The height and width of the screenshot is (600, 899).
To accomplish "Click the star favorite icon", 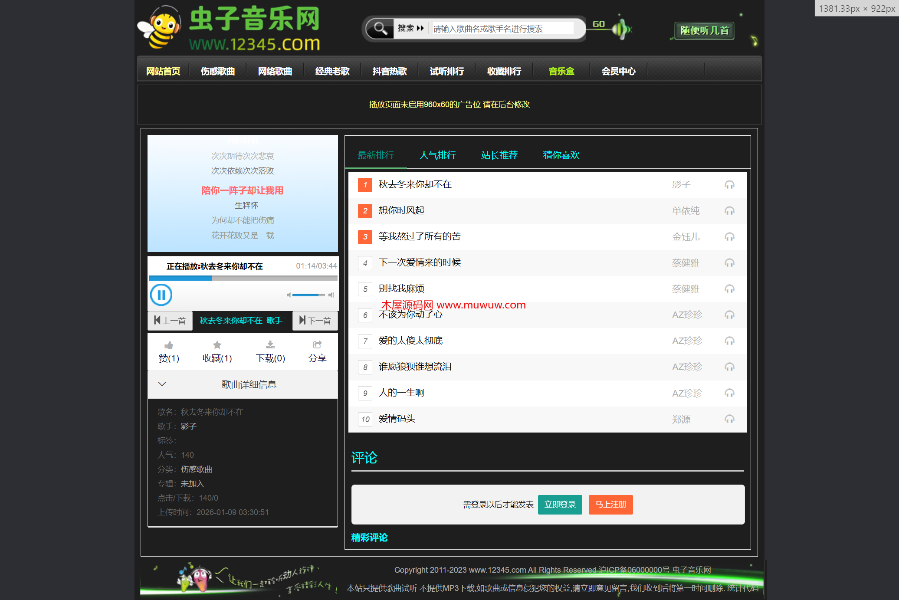I will click(217, 345).
